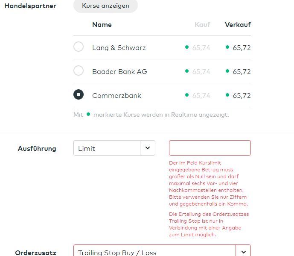Image resolution: width=294 pixels, height=256 pixels.
Task: Click Commerzbank Kauf realtime dot
Action: pyautogui.click(x=187, y=95)
